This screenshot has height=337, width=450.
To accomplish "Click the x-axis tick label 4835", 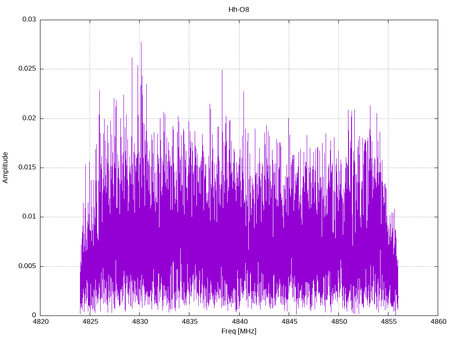I will click(189, 322).
